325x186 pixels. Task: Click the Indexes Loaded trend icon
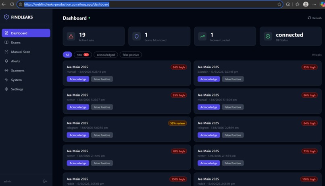pos(202,36)
